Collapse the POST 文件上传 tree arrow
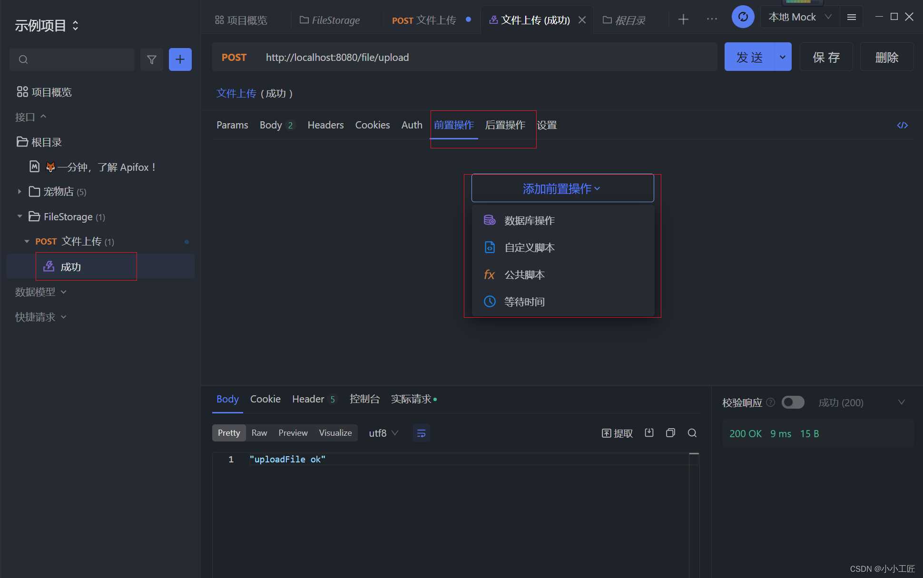The height and width of the screenshot is (578, 923). 27,242
